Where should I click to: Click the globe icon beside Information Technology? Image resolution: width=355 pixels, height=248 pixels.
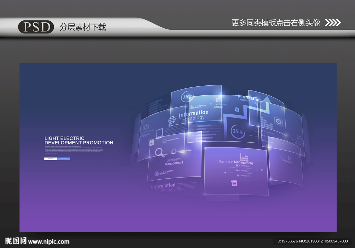tap(172, 120)
